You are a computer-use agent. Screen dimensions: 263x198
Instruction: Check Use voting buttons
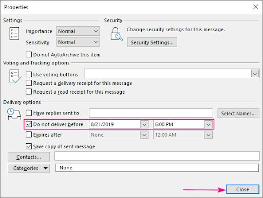[29, 74]
